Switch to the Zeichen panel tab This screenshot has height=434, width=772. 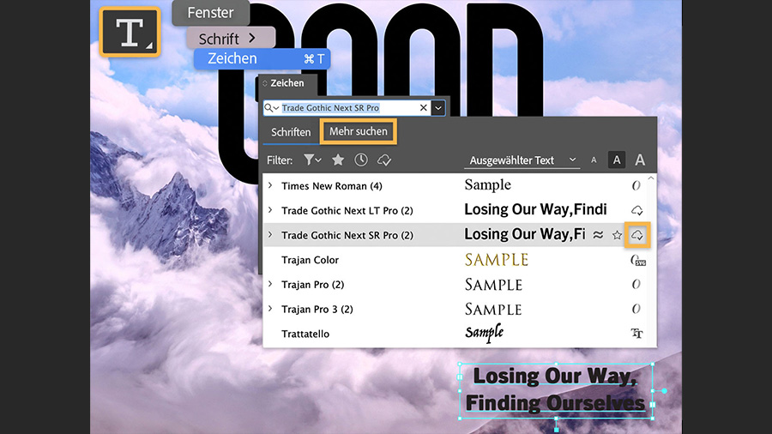(287, 83)
